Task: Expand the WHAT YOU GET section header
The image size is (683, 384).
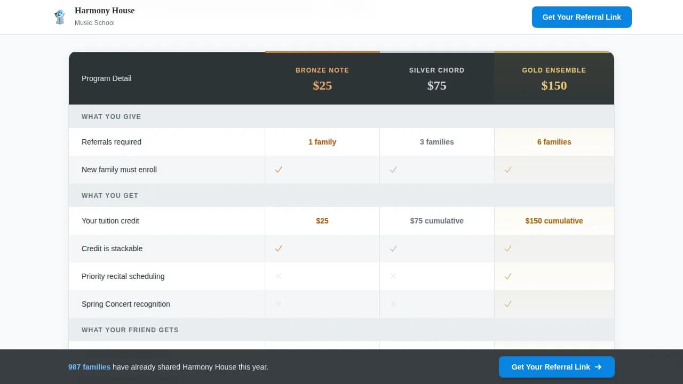Action: pos(110,195)
